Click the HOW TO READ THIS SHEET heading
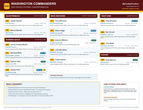The width and height of the screenshot is (143, 110). tap(115, 84)
